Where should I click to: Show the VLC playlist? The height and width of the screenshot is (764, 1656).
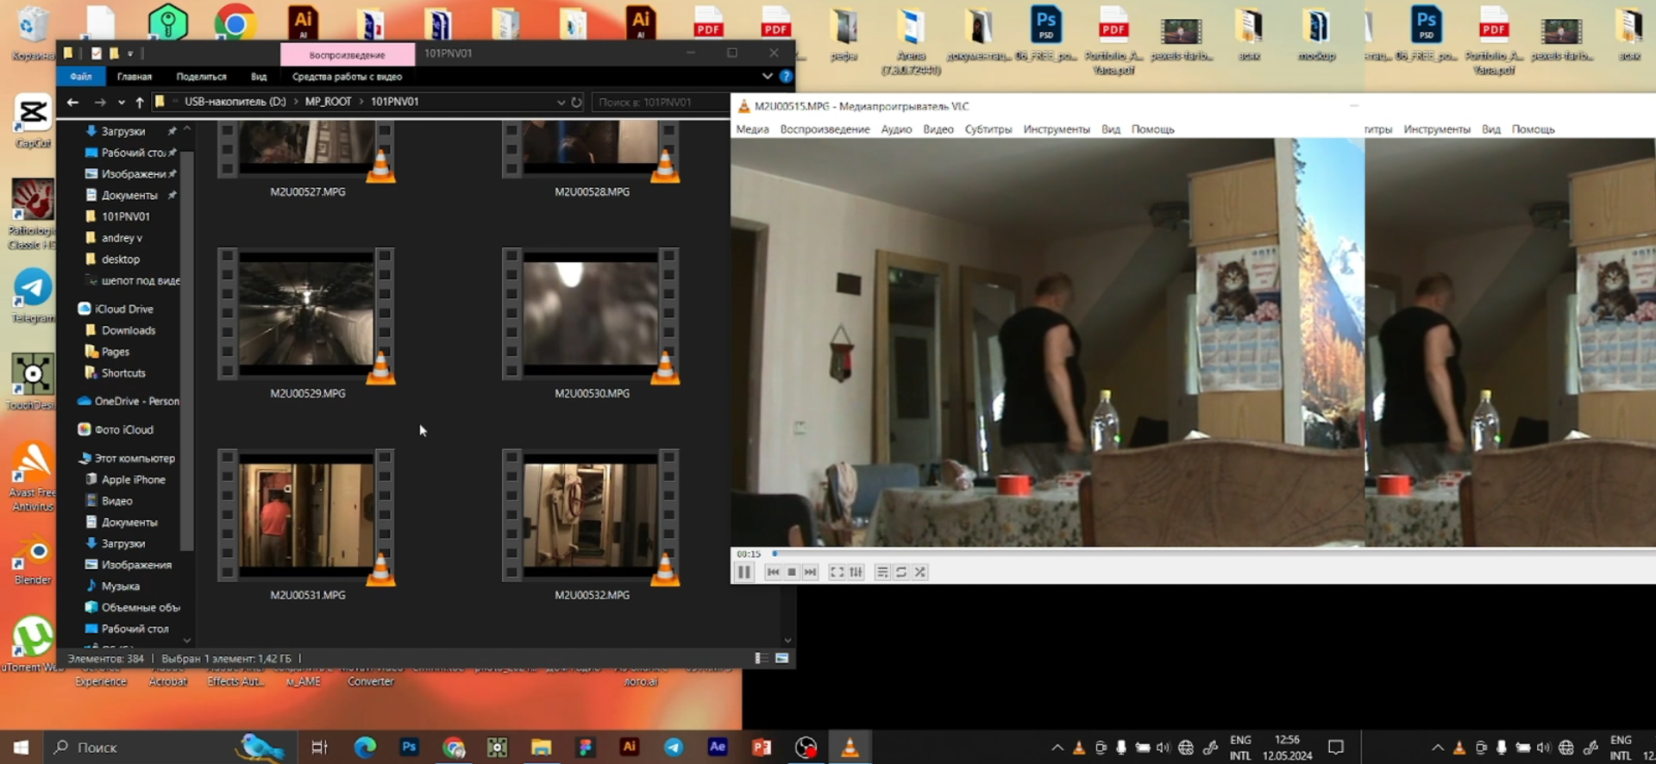[882, 572]
